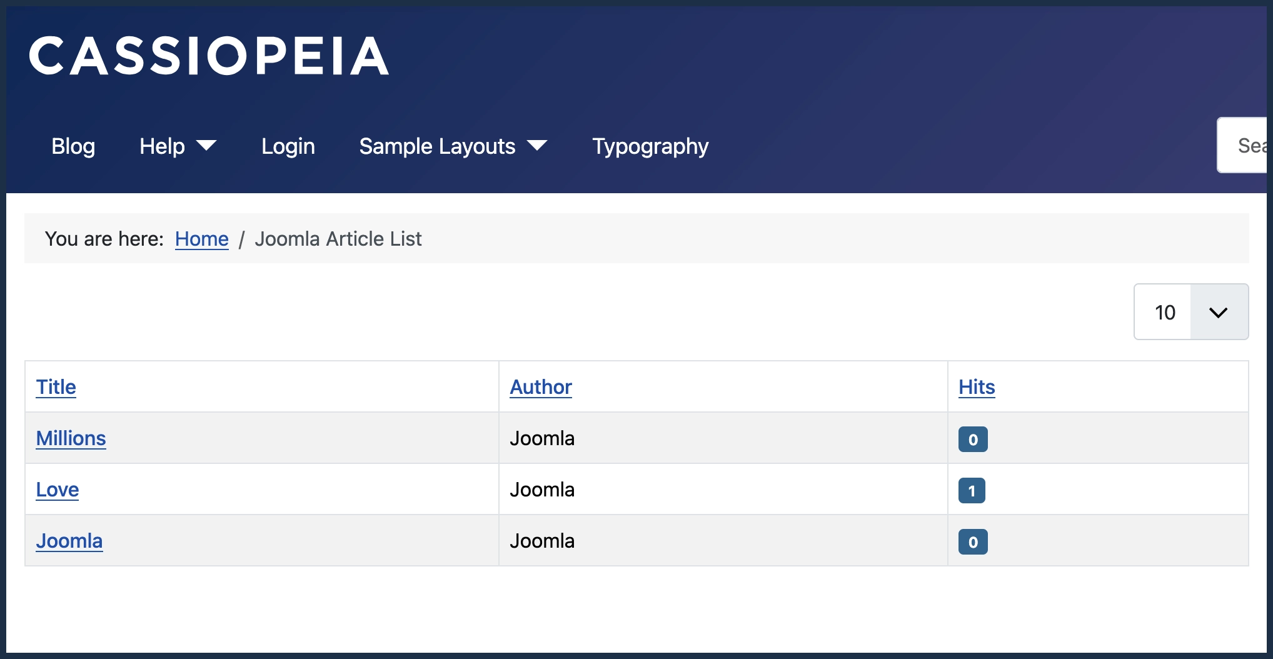Viewport: 1273px width, 659px height.
Task: Sort the table by Hits column
Action: pyautogui.click(x=977, y=387)
